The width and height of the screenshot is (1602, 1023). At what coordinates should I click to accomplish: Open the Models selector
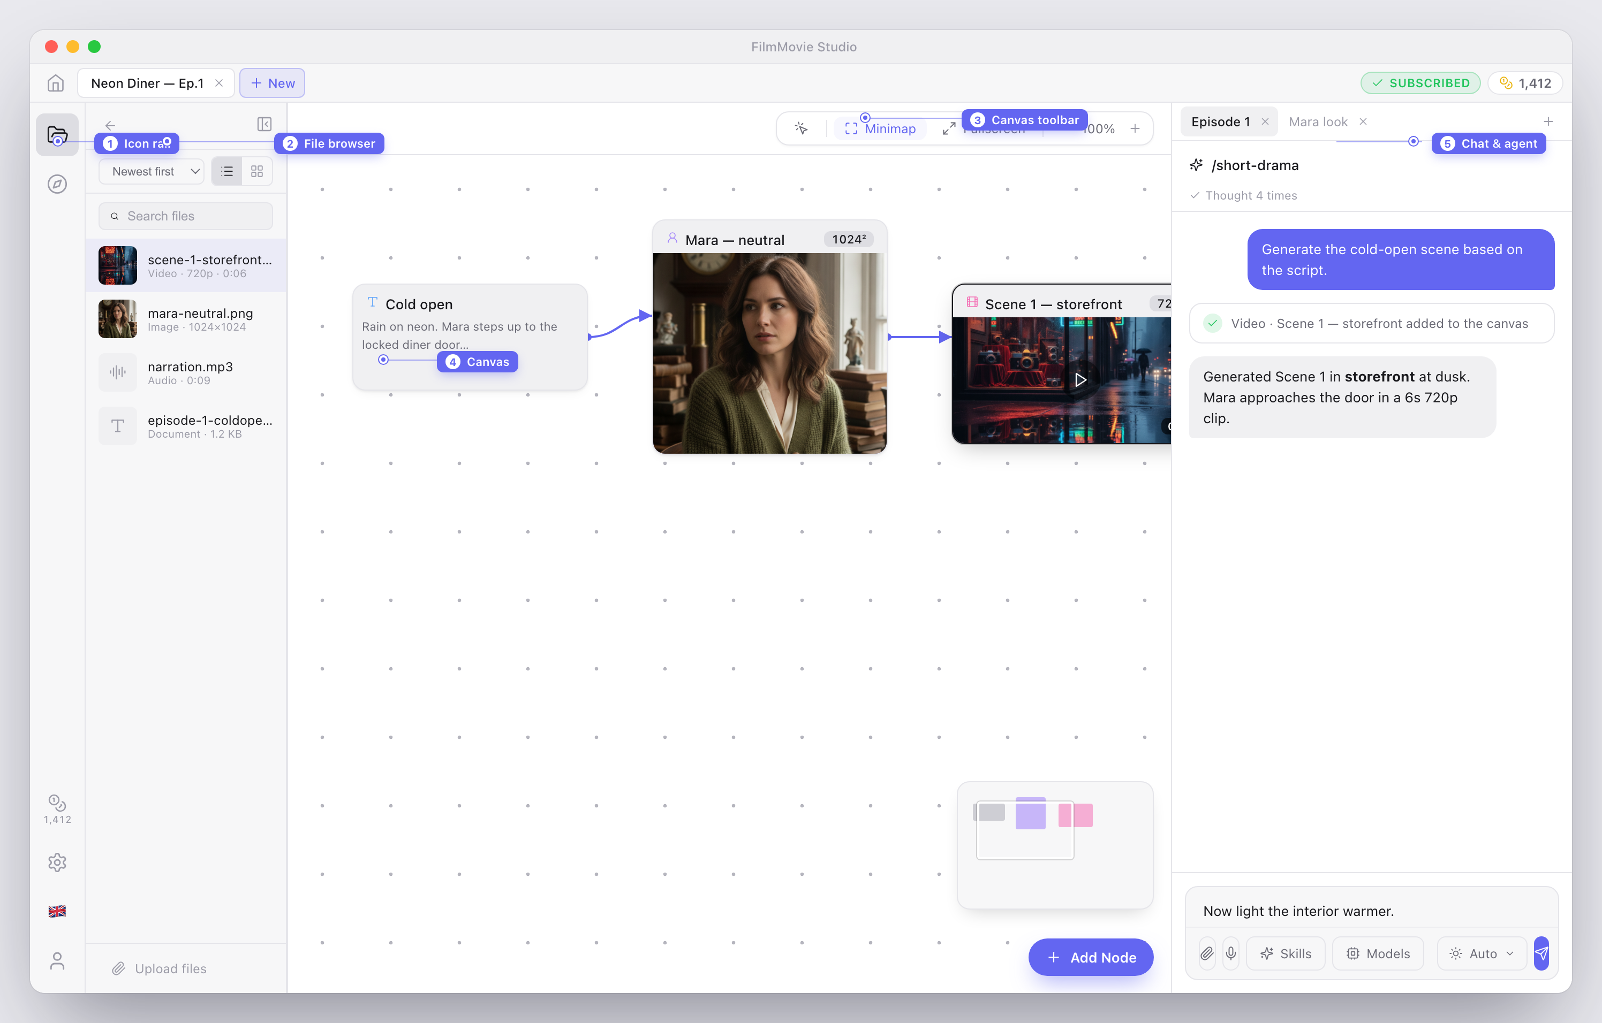1378,953
